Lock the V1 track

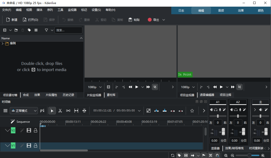click(35, 146)
